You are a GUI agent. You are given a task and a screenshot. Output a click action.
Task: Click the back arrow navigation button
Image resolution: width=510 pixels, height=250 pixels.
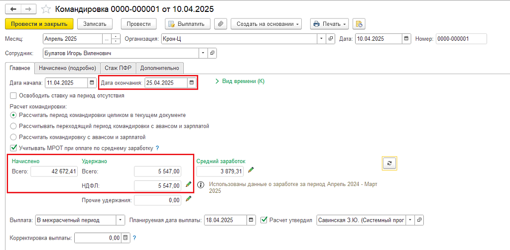click(x=13, y=9)
